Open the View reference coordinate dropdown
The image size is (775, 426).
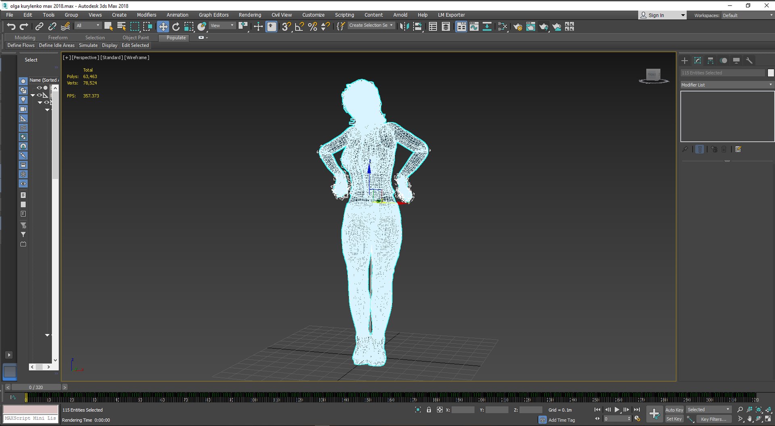click(x=222, y=25)
